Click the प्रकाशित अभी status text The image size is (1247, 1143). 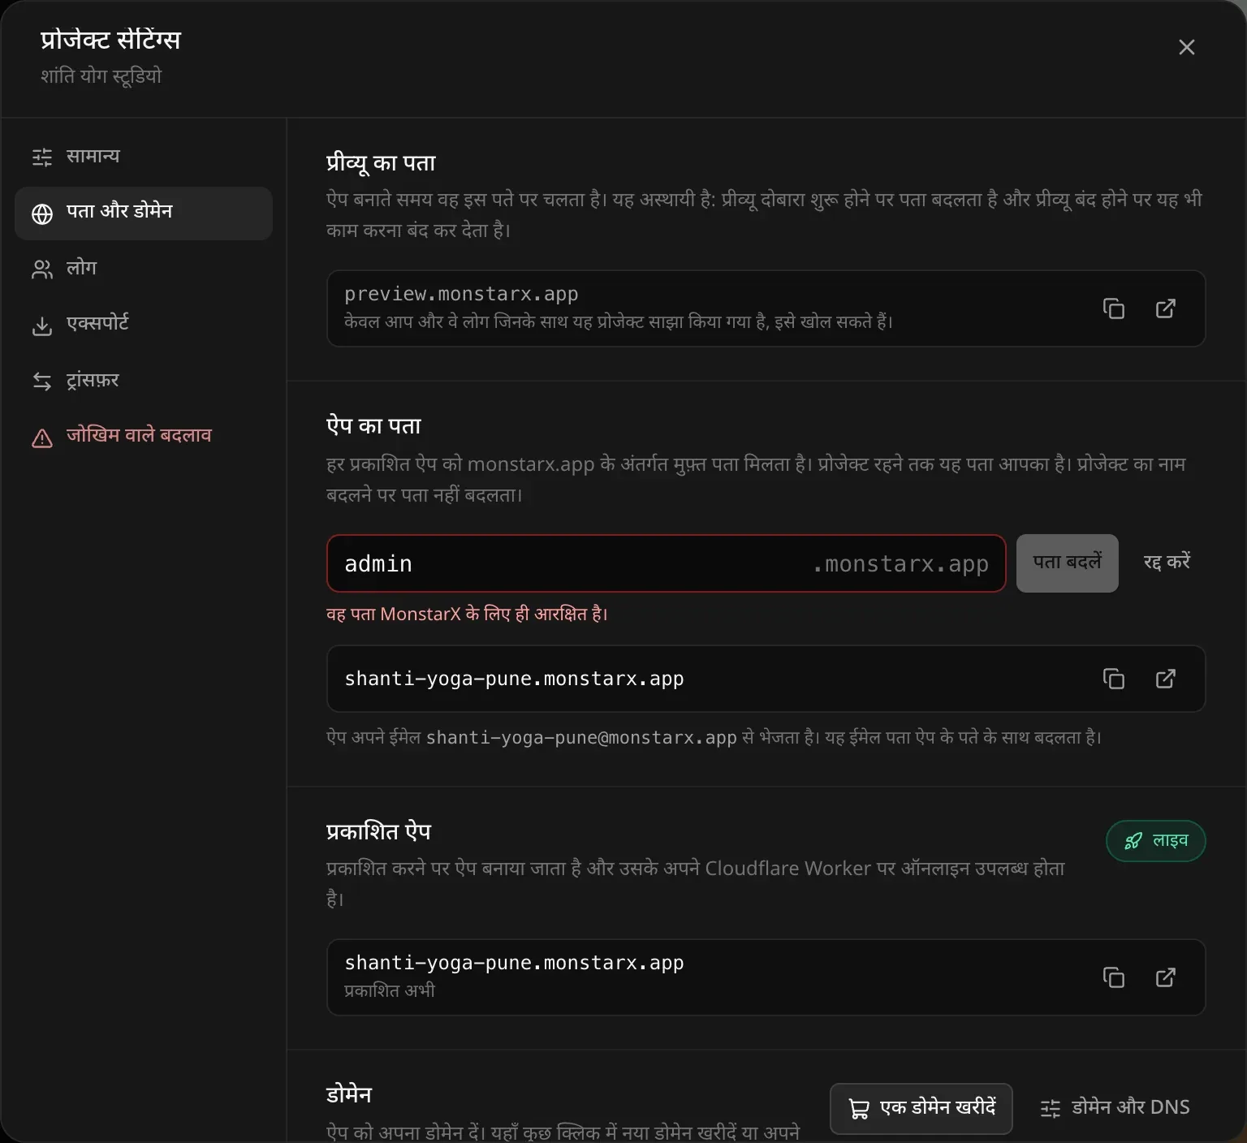coord(390,990)
